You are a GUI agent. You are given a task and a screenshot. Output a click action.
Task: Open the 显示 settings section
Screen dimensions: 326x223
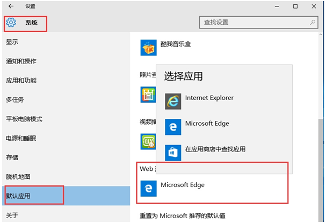(x=12, y=42)
